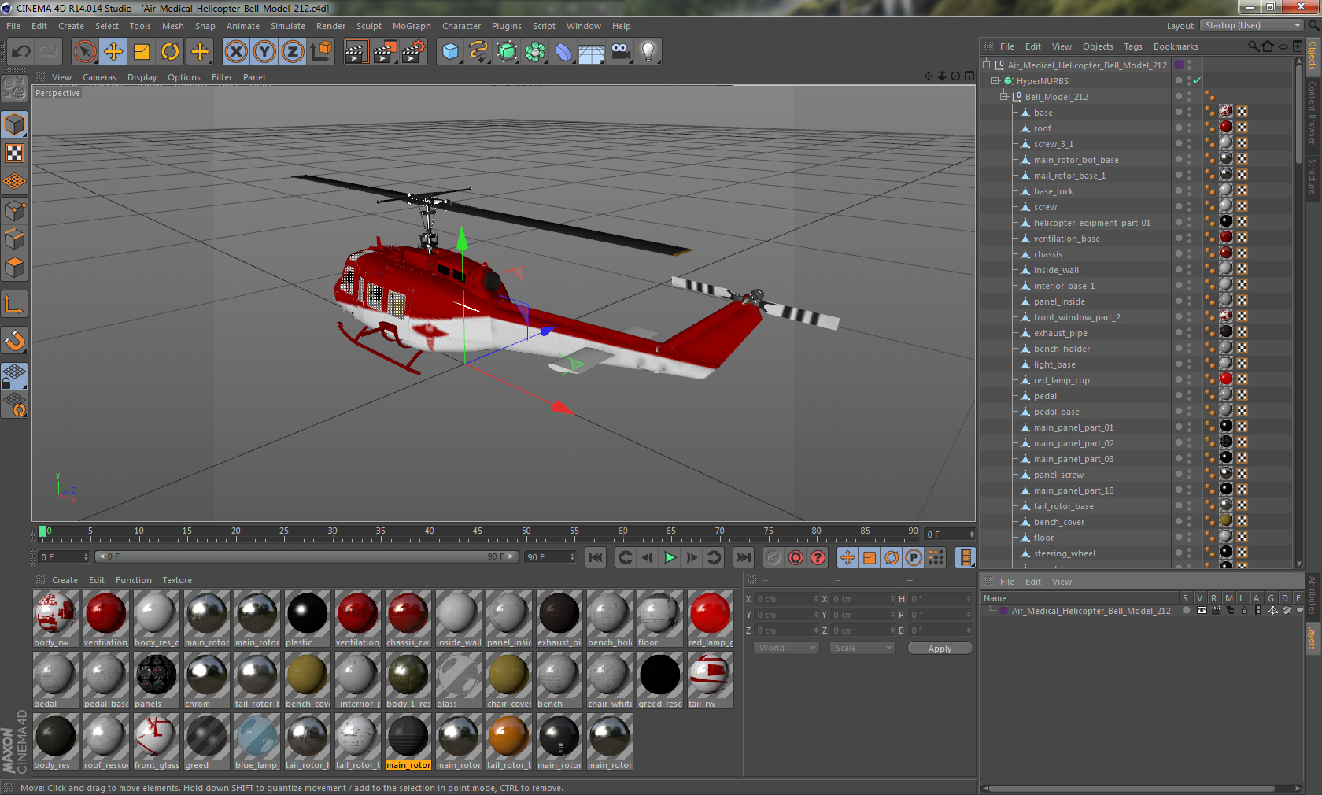Open the Scale mode dropdown
The height and width of the screenshot is (795, 1322).
tap(863, 648)
